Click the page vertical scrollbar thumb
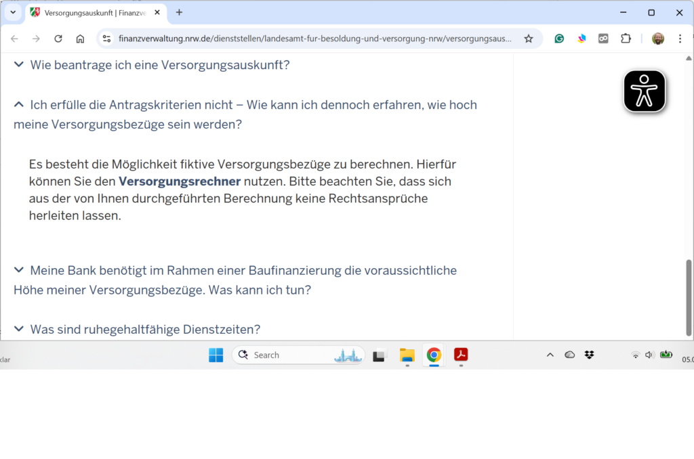Viewport: 694px width, 459px height. pos(690,297)
